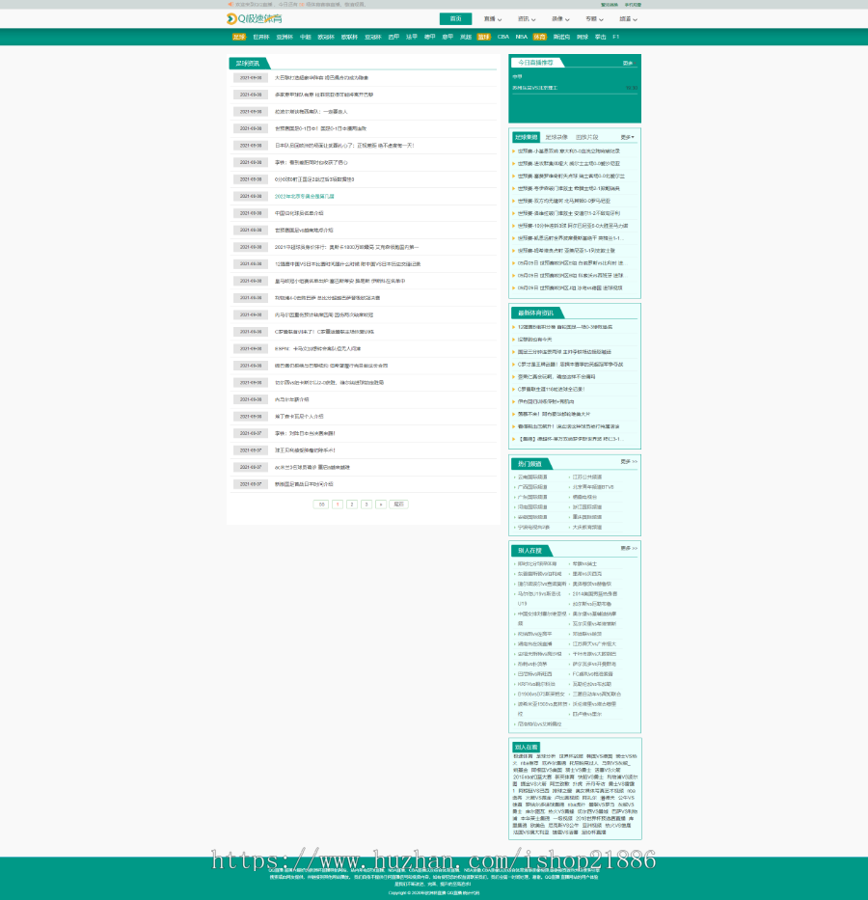Select 世界杯 in category bar
This screenshot has width=868, height=900.
click(261, 37)
